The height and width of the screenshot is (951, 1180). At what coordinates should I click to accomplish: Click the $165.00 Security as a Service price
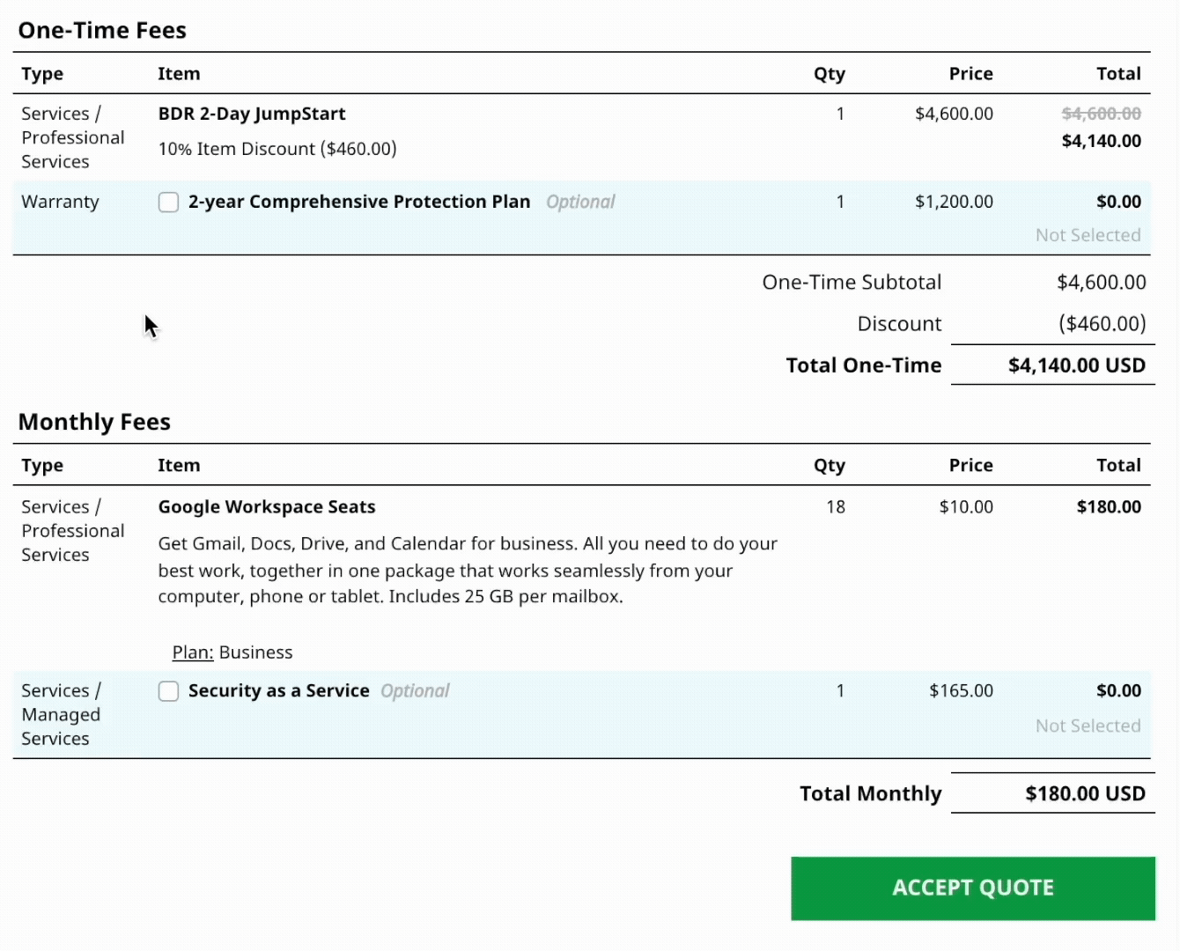tap(961, 691)
